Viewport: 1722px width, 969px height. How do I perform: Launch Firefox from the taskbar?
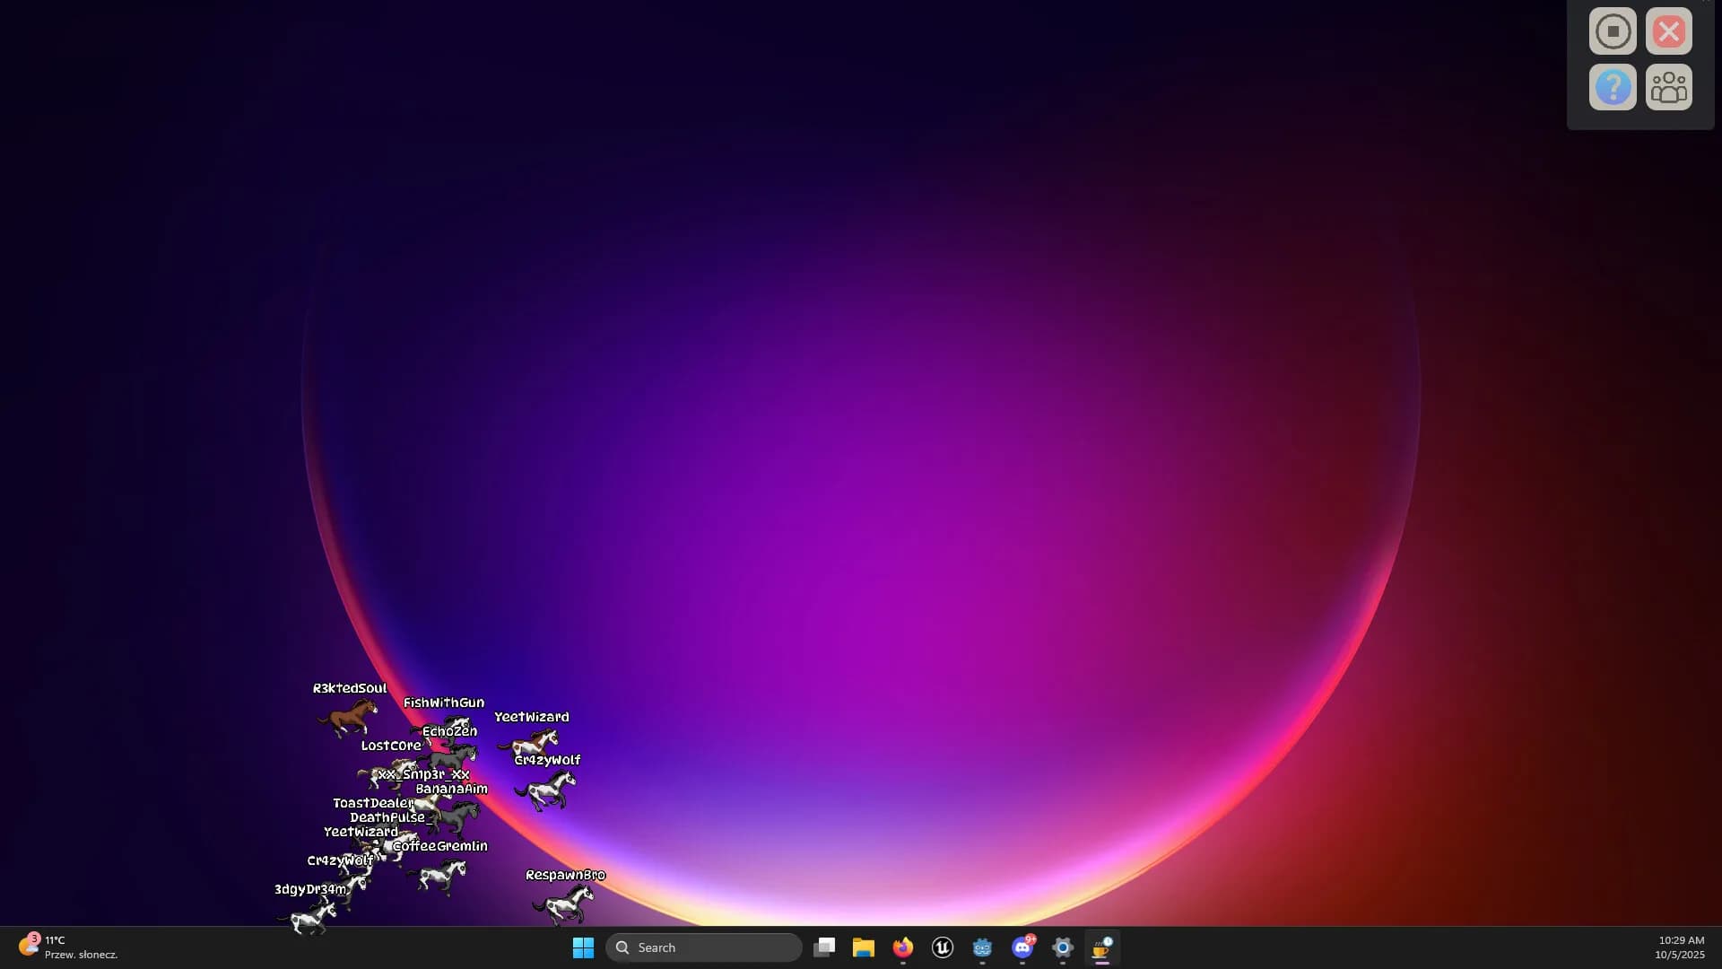903,947
